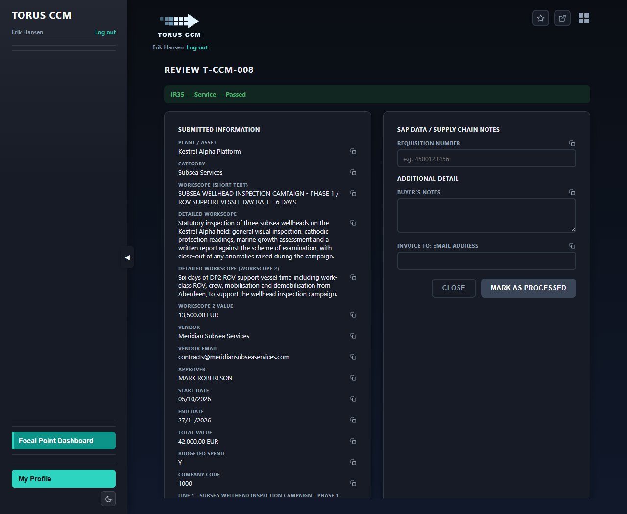Copy the Vendor Meridian Subsea Services

[353, 336]
